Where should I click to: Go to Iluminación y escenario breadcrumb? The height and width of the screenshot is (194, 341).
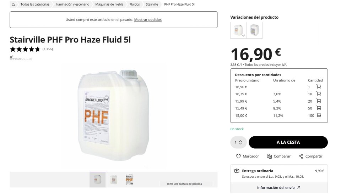[x=72, y=5]
